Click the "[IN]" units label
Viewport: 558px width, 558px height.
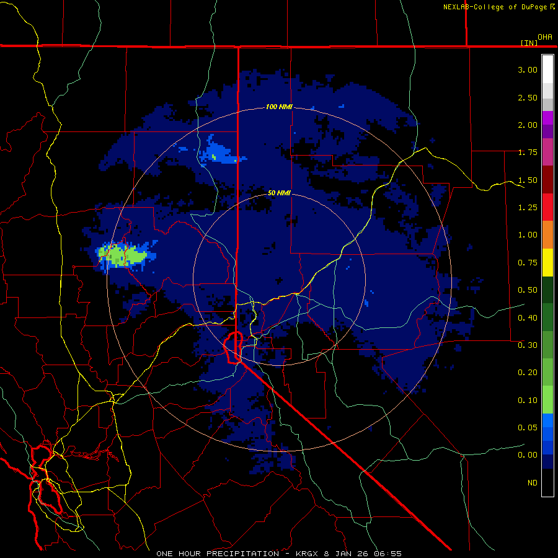tap(529, 43)
